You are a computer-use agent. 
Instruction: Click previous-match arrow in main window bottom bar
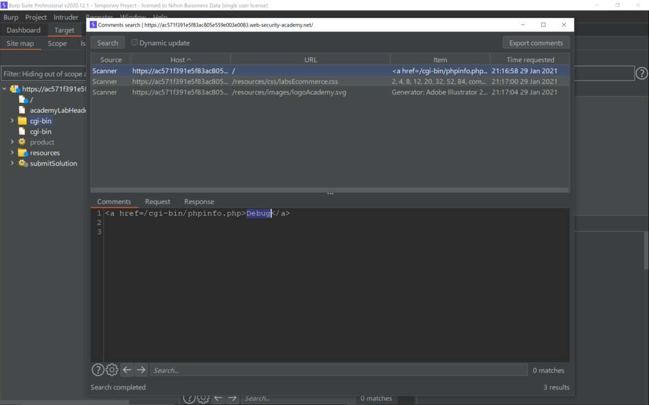point(218,398)
